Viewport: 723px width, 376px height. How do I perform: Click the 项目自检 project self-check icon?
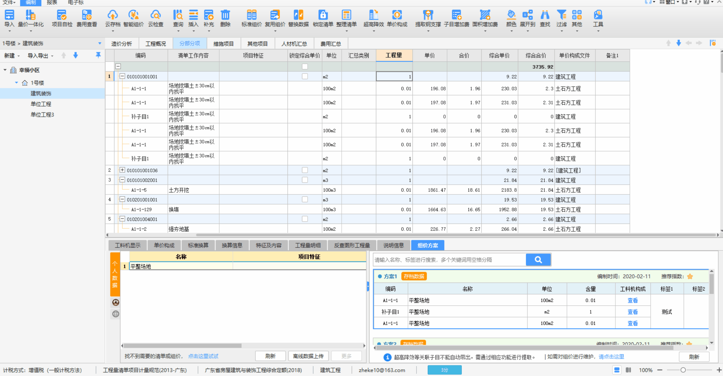coord(62,15)
